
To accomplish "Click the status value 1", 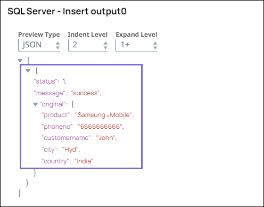I will point(64,81).
